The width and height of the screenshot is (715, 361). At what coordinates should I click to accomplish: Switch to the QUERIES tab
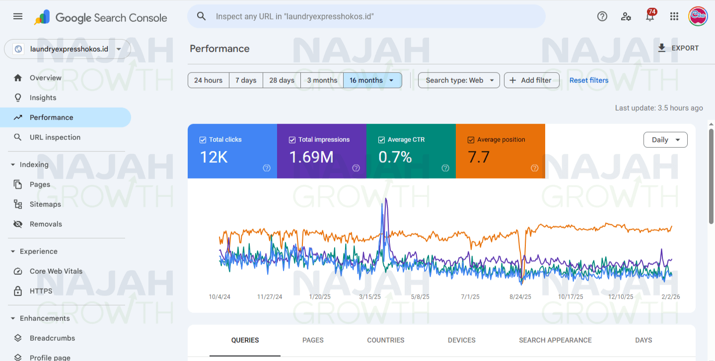pos(245,340)
